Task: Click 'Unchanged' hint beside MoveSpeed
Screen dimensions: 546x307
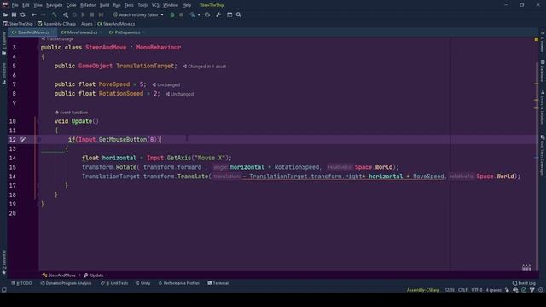Action: point(166,85)
